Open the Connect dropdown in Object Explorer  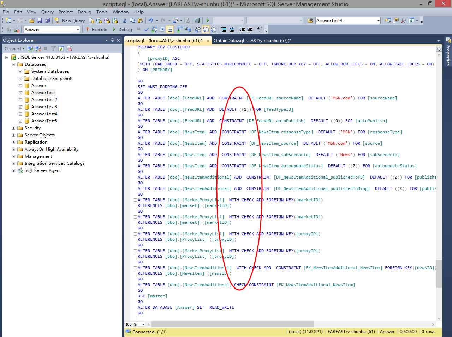[14, 49]
